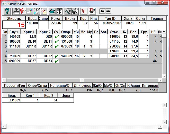
Task: Click the printer icon in toolbar
Action: click(52, 11)
